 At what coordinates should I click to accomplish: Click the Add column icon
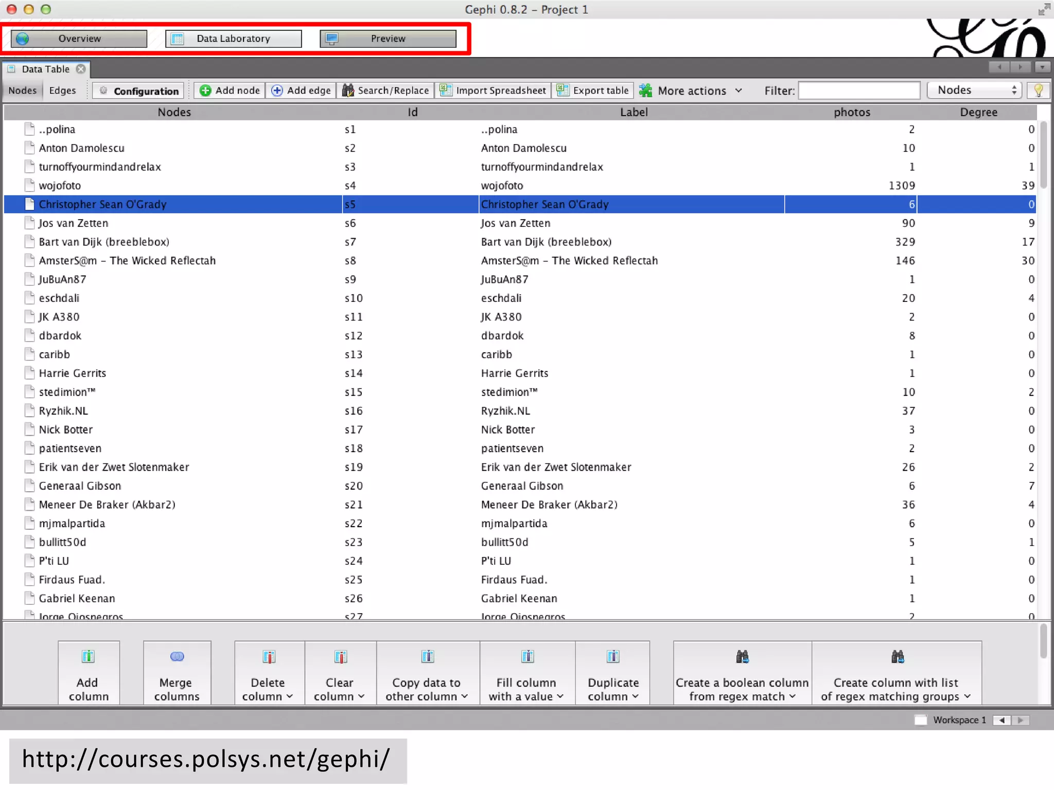click(x=88, y=657)
